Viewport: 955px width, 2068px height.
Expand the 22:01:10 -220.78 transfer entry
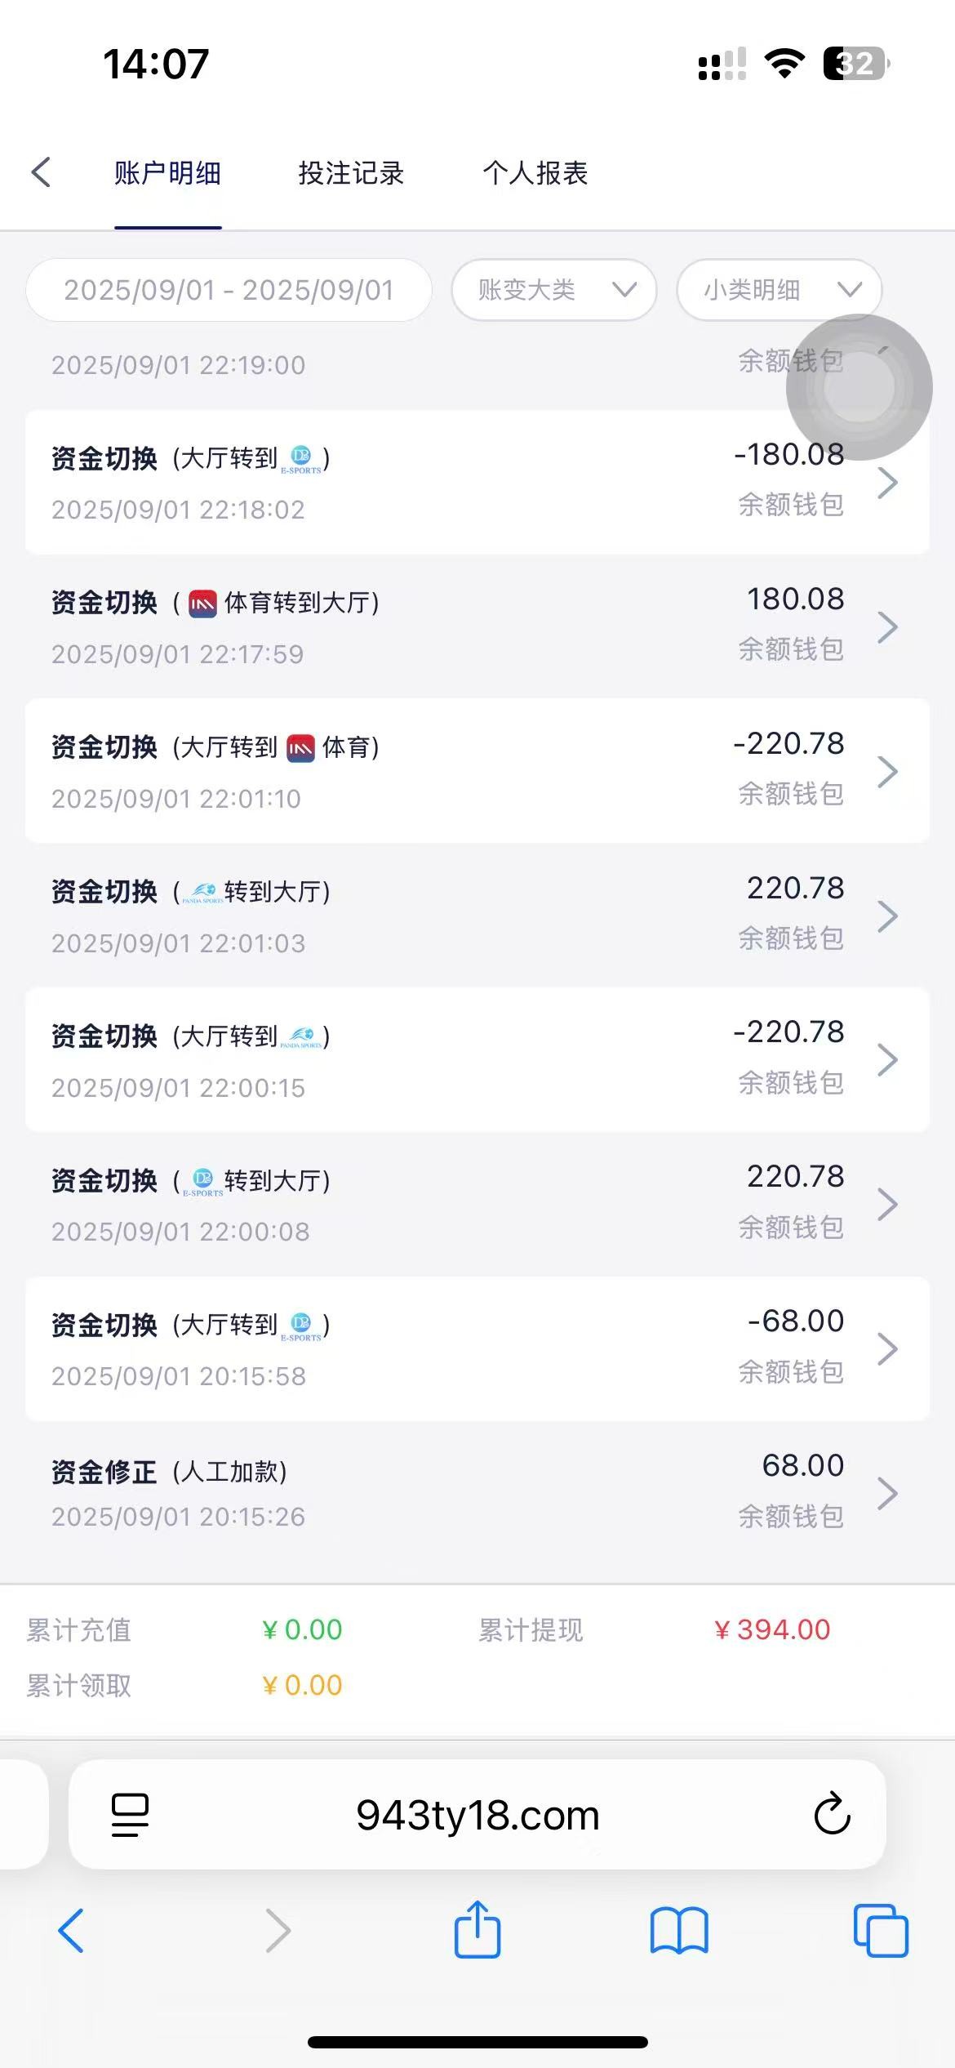point(887,771)
